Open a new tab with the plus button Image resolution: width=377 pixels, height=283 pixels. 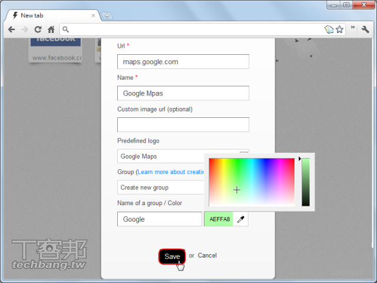107,15
